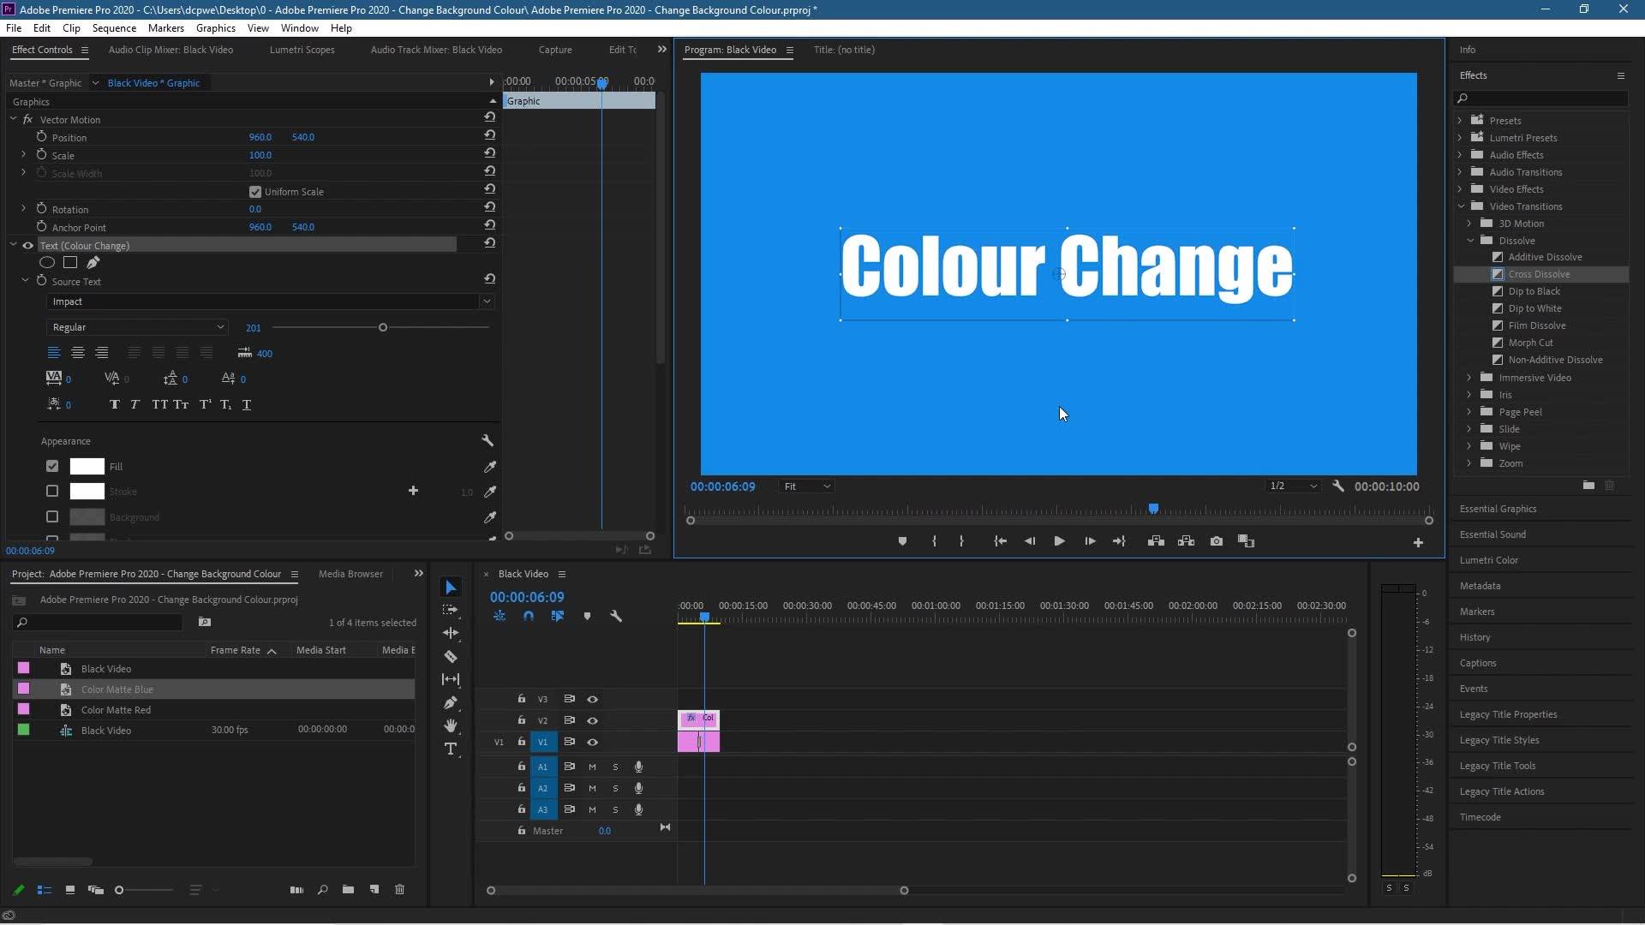Open the font family dropdown showing Impact

pos(270,301)
